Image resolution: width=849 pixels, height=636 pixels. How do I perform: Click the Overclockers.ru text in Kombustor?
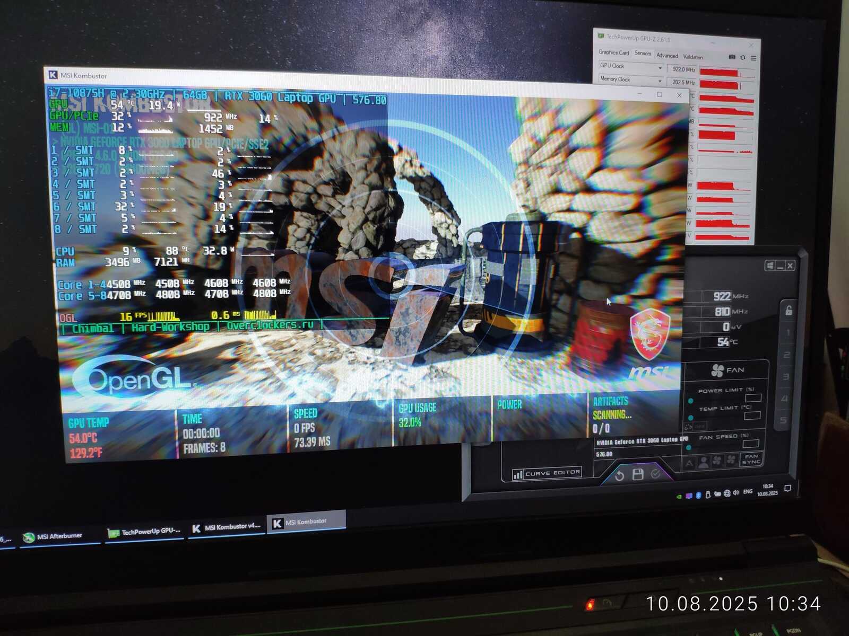[270, 325]
